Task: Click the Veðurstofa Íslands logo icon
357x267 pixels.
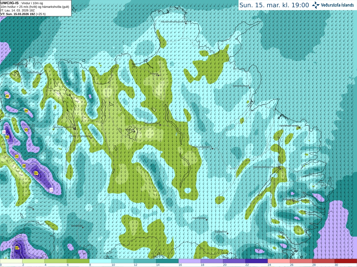Action: click(x=316, y=5)
